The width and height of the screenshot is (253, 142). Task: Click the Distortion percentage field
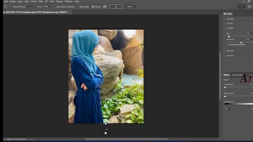249,39
